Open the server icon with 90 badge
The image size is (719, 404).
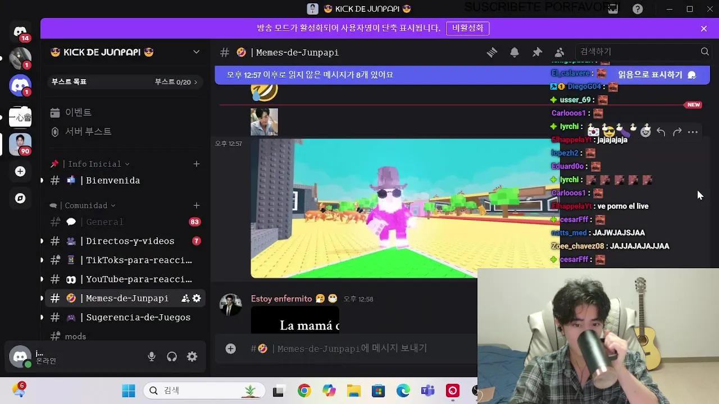click(x=20, y=144)
